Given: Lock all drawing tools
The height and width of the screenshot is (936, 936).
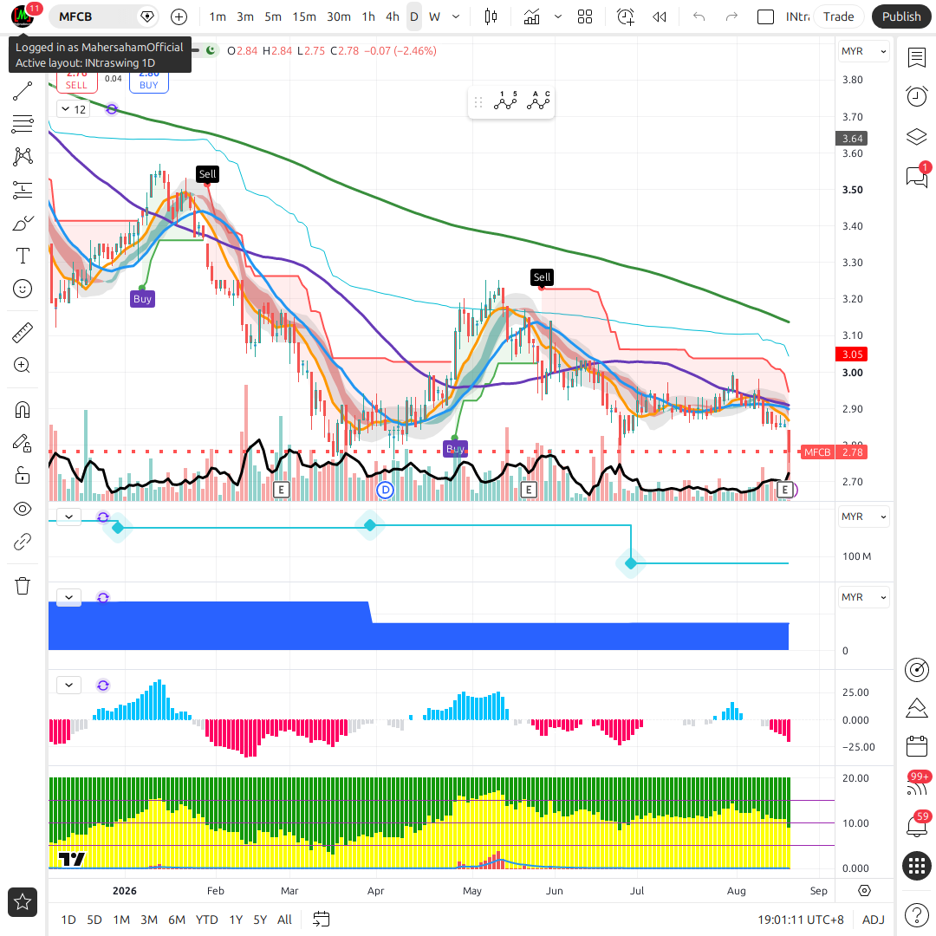Looking at the screenshot, I should pos(23,476).
